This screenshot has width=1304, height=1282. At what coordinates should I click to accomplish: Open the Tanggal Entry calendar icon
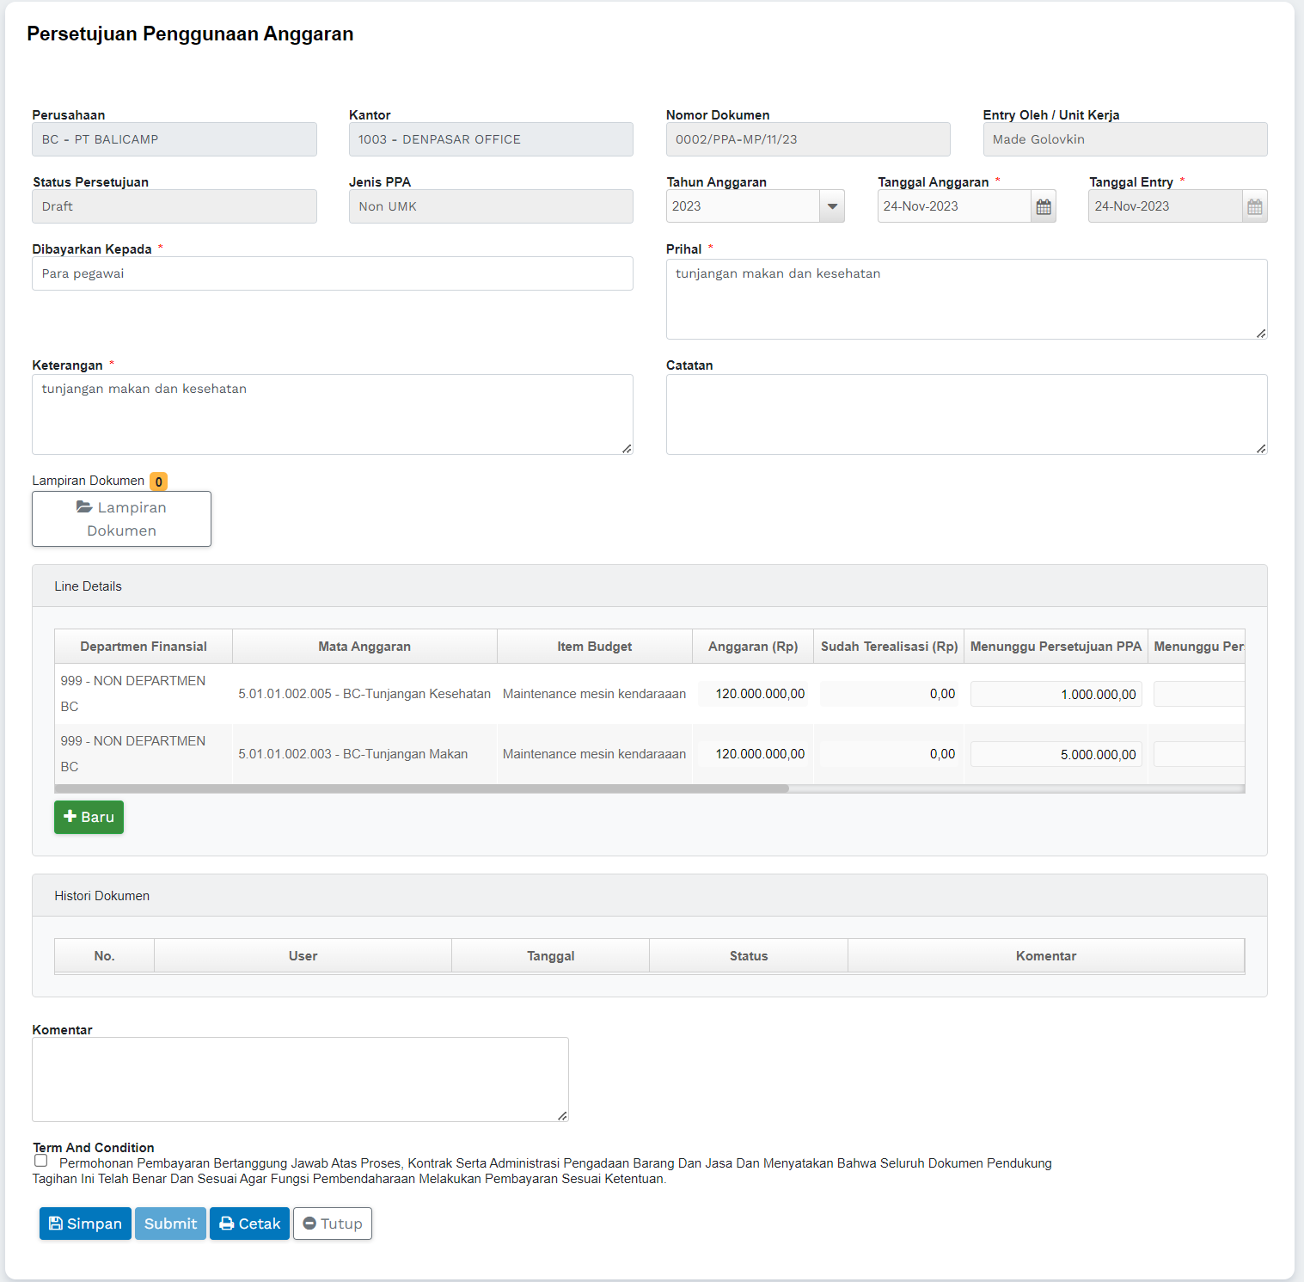click(1254, 206)
